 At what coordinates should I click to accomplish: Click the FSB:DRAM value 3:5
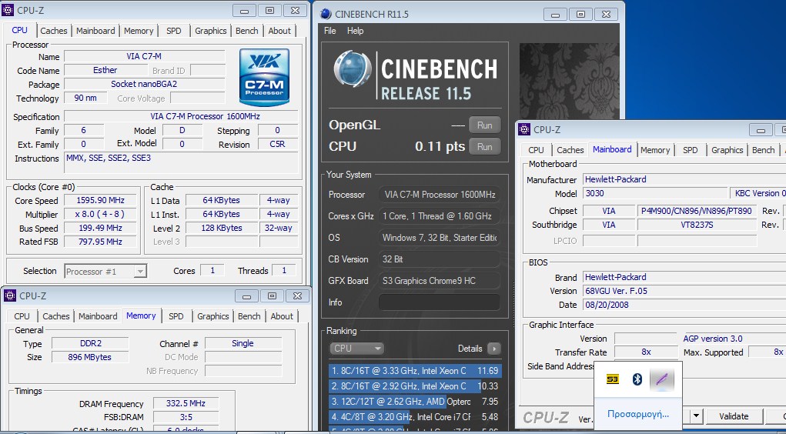click(186, 417)
